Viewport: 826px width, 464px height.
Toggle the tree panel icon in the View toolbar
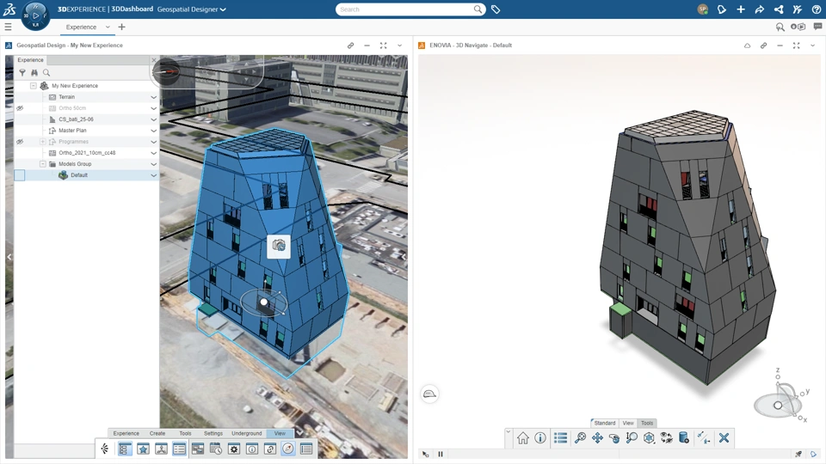pyautogui.click(x=125, y=449)
